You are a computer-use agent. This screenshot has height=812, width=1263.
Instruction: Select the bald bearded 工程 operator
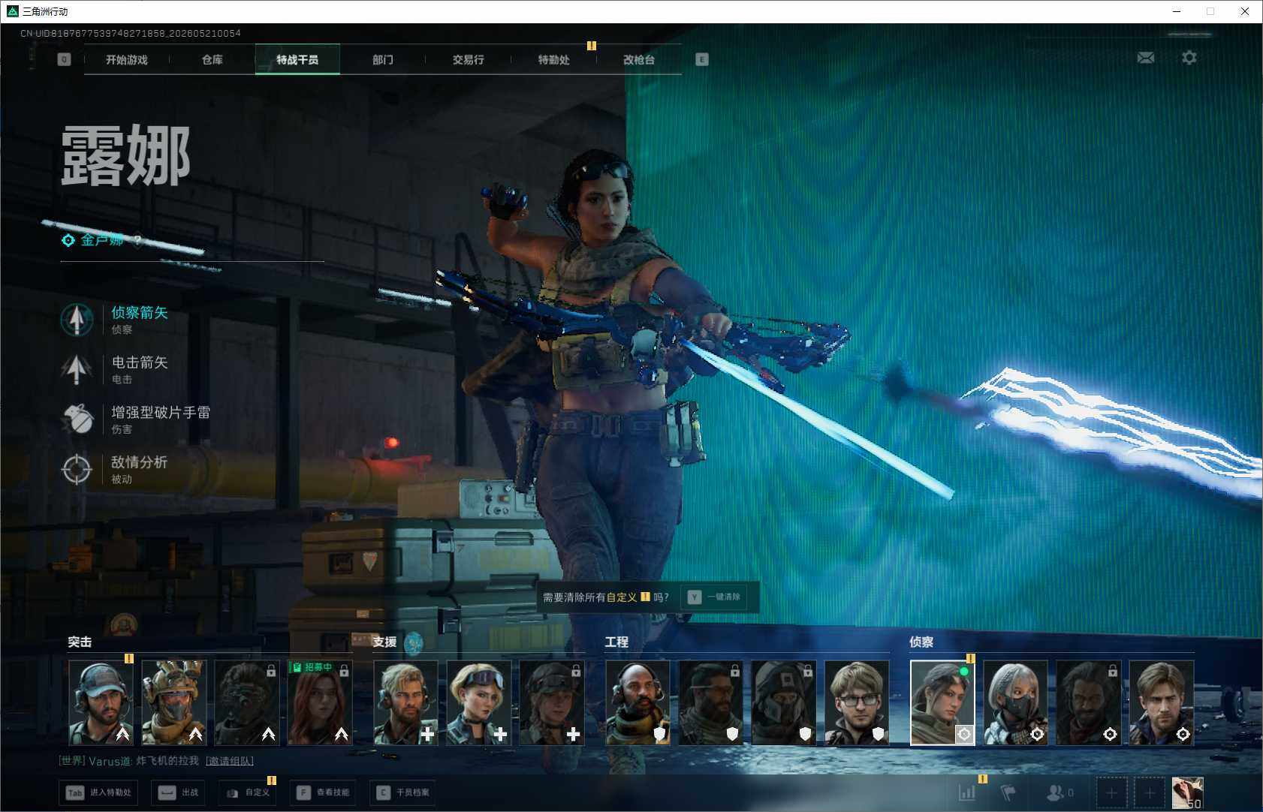[x=638, y=702]
